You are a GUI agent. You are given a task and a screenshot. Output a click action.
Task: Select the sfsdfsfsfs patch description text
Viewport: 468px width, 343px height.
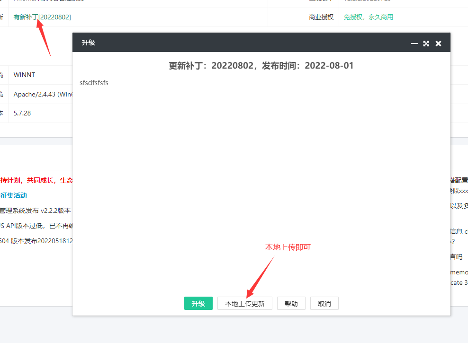tap(94, 83)
